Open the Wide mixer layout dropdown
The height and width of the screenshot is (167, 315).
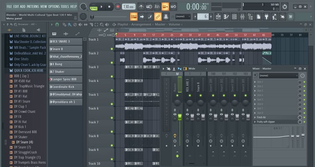tap(197, 69)
